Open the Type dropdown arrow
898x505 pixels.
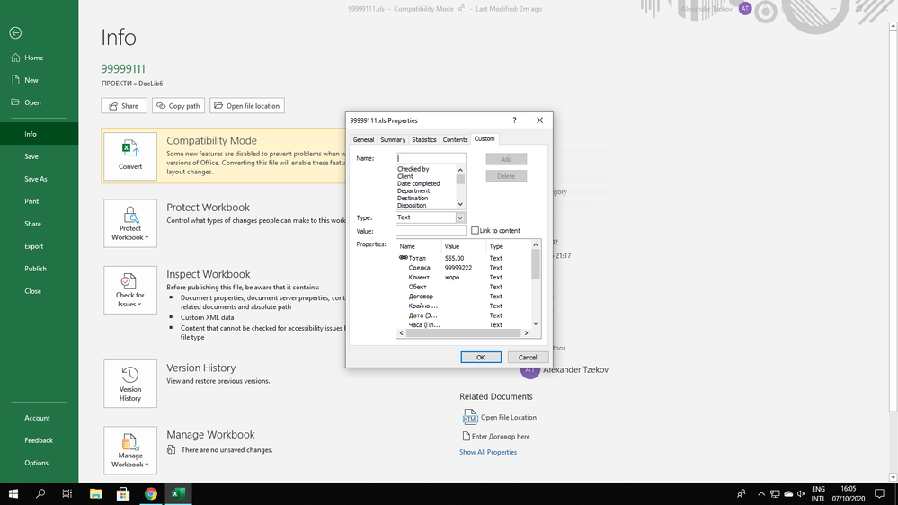point(460,217)
